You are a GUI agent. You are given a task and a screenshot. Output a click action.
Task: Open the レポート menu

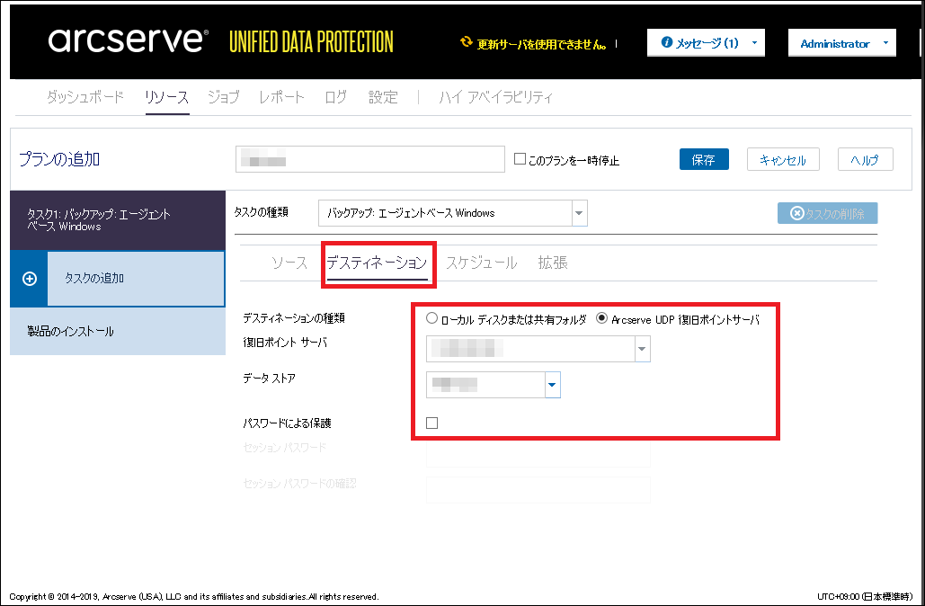281,97
